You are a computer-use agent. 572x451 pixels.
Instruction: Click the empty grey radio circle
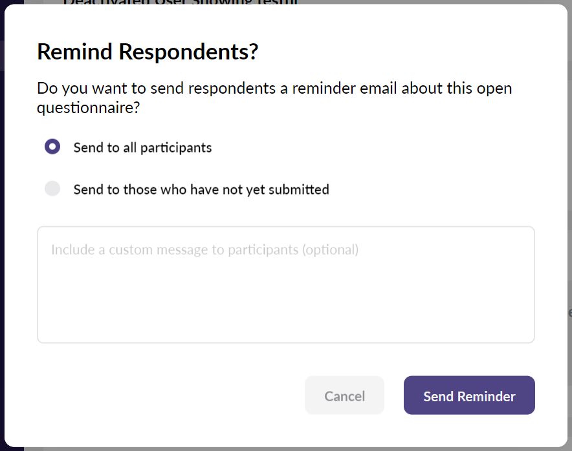52,189
